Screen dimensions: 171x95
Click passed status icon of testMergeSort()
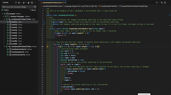[x=8, y=52]
